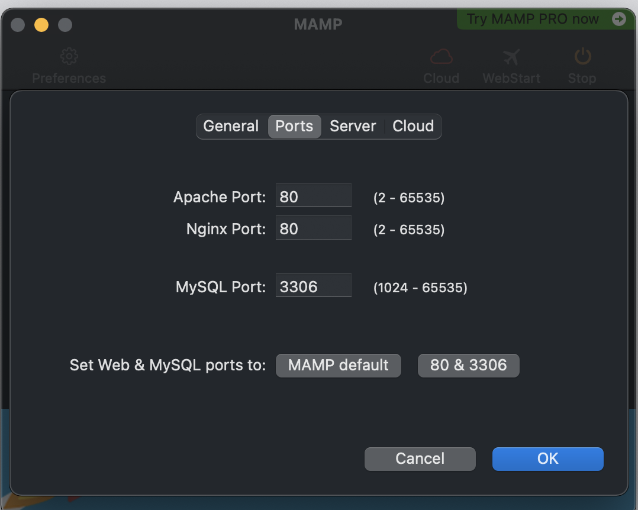Click the Cloud icon in the toolbar
Viewport: 638px width, 510px height.
point(441,57)
